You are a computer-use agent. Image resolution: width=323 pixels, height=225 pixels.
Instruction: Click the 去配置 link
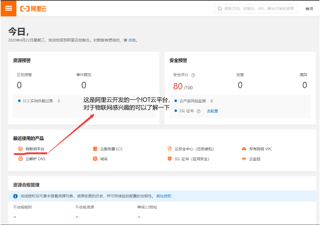pos(212,111)
